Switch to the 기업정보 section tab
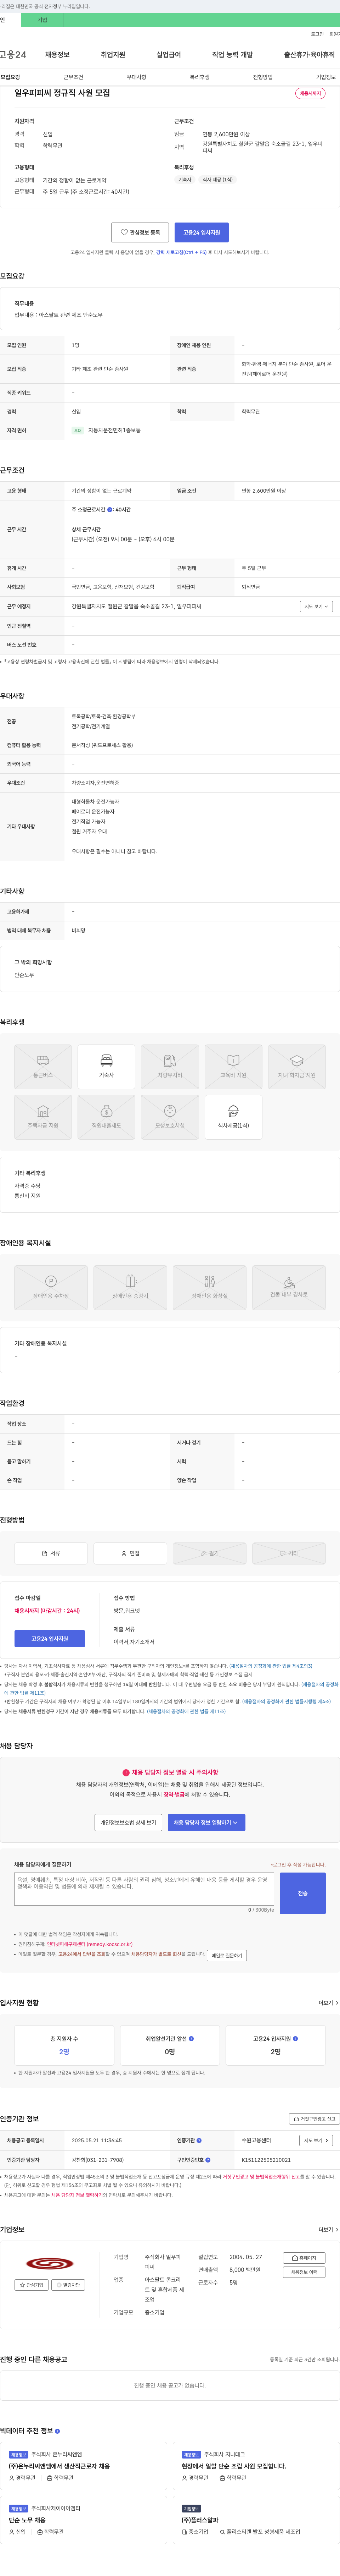This screenshot has height=2576, width=340. point(326,77)
